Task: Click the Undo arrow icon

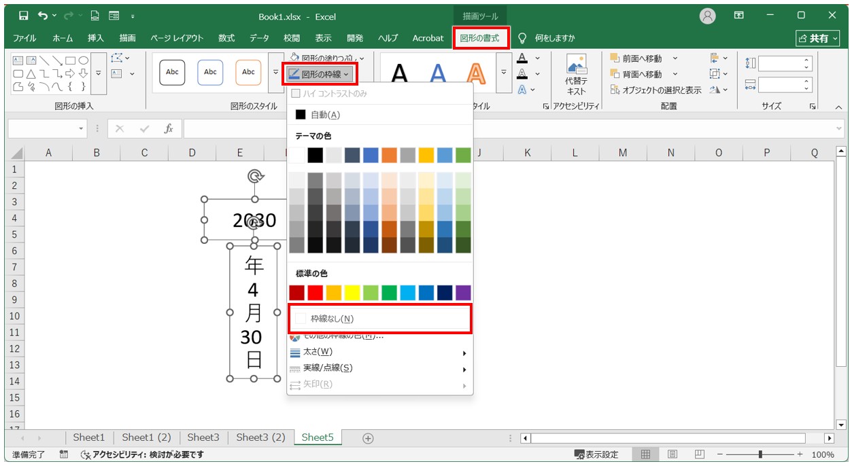Action: tap(44, 16)
